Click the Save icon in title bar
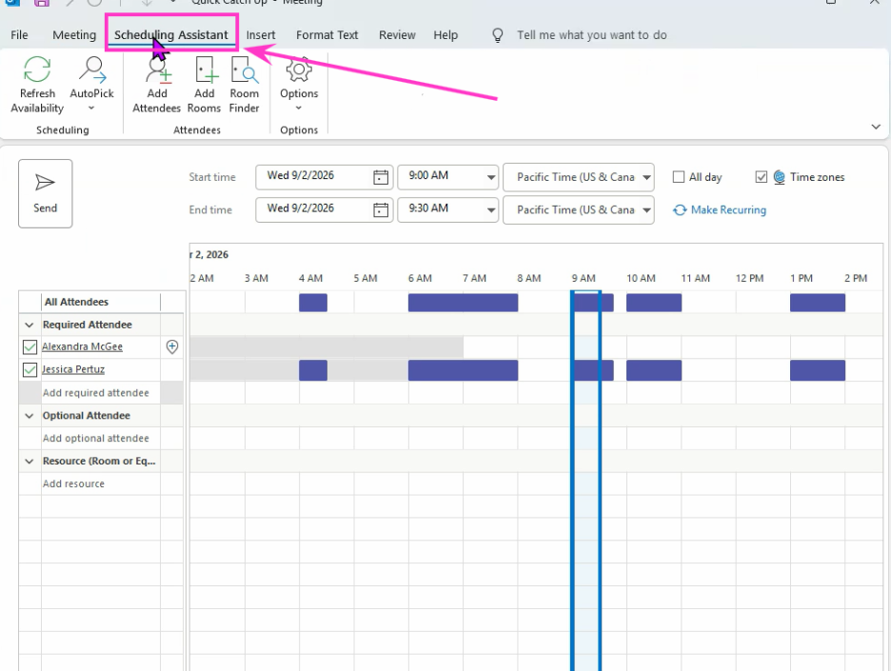Viewport: 891px width, 671px height. point(42,2)
